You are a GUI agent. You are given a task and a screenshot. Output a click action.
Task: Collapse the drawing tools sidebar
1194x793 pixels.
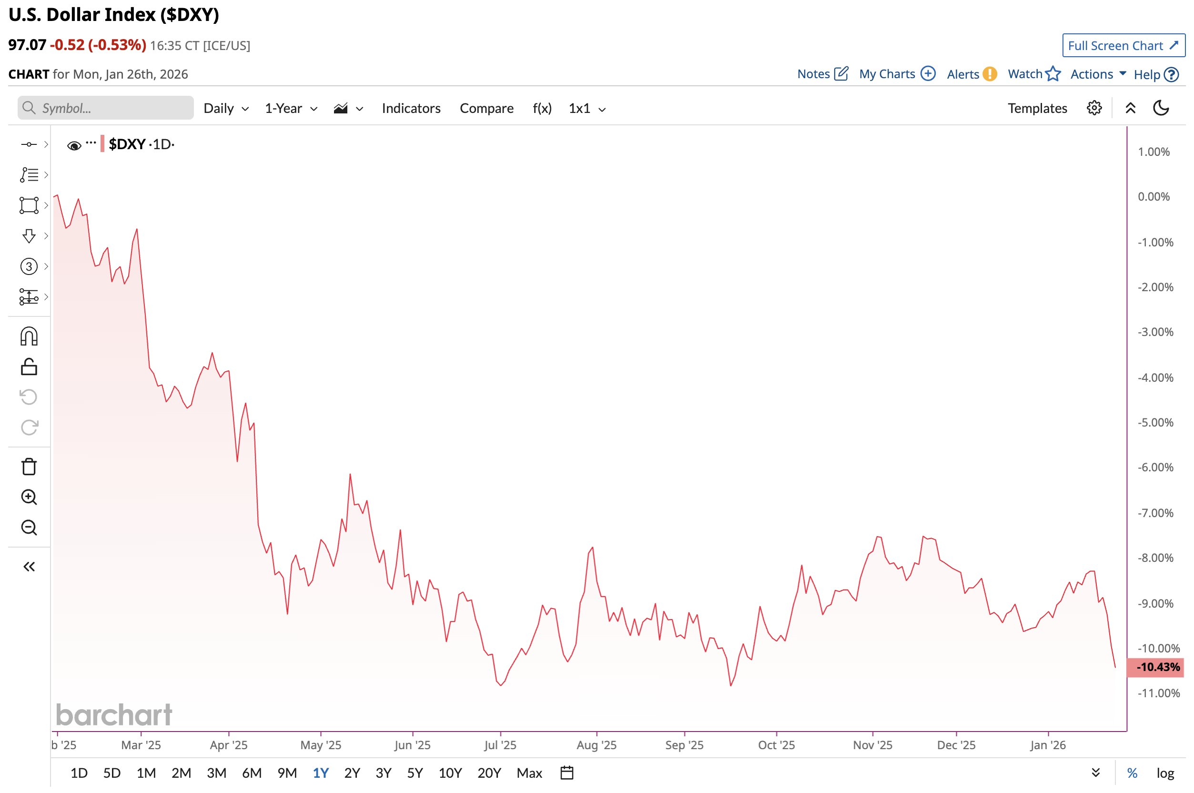pos(29,567)
